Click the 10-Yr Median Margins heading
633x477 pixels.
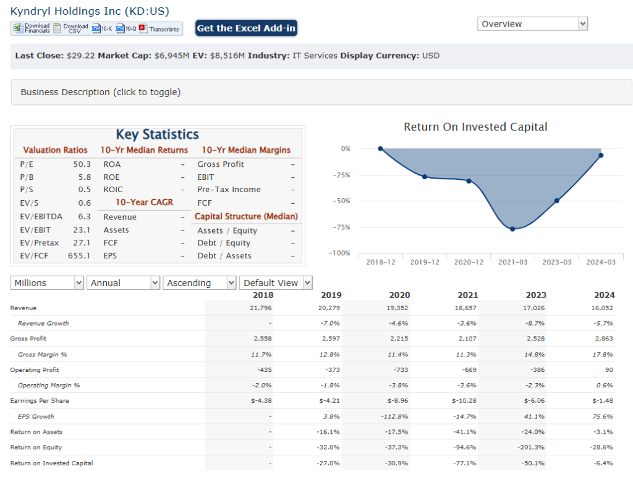pyautogui.click(x=246, y=150)
